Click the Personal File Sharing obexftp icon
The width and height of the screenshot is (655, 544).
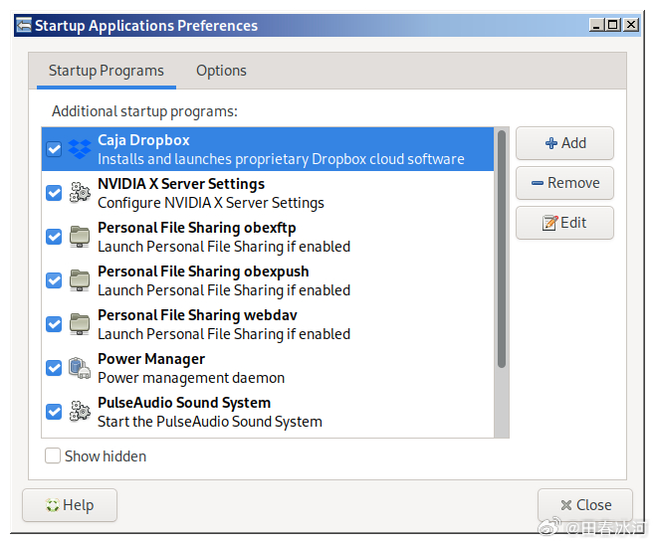click(x=80, y=237)
